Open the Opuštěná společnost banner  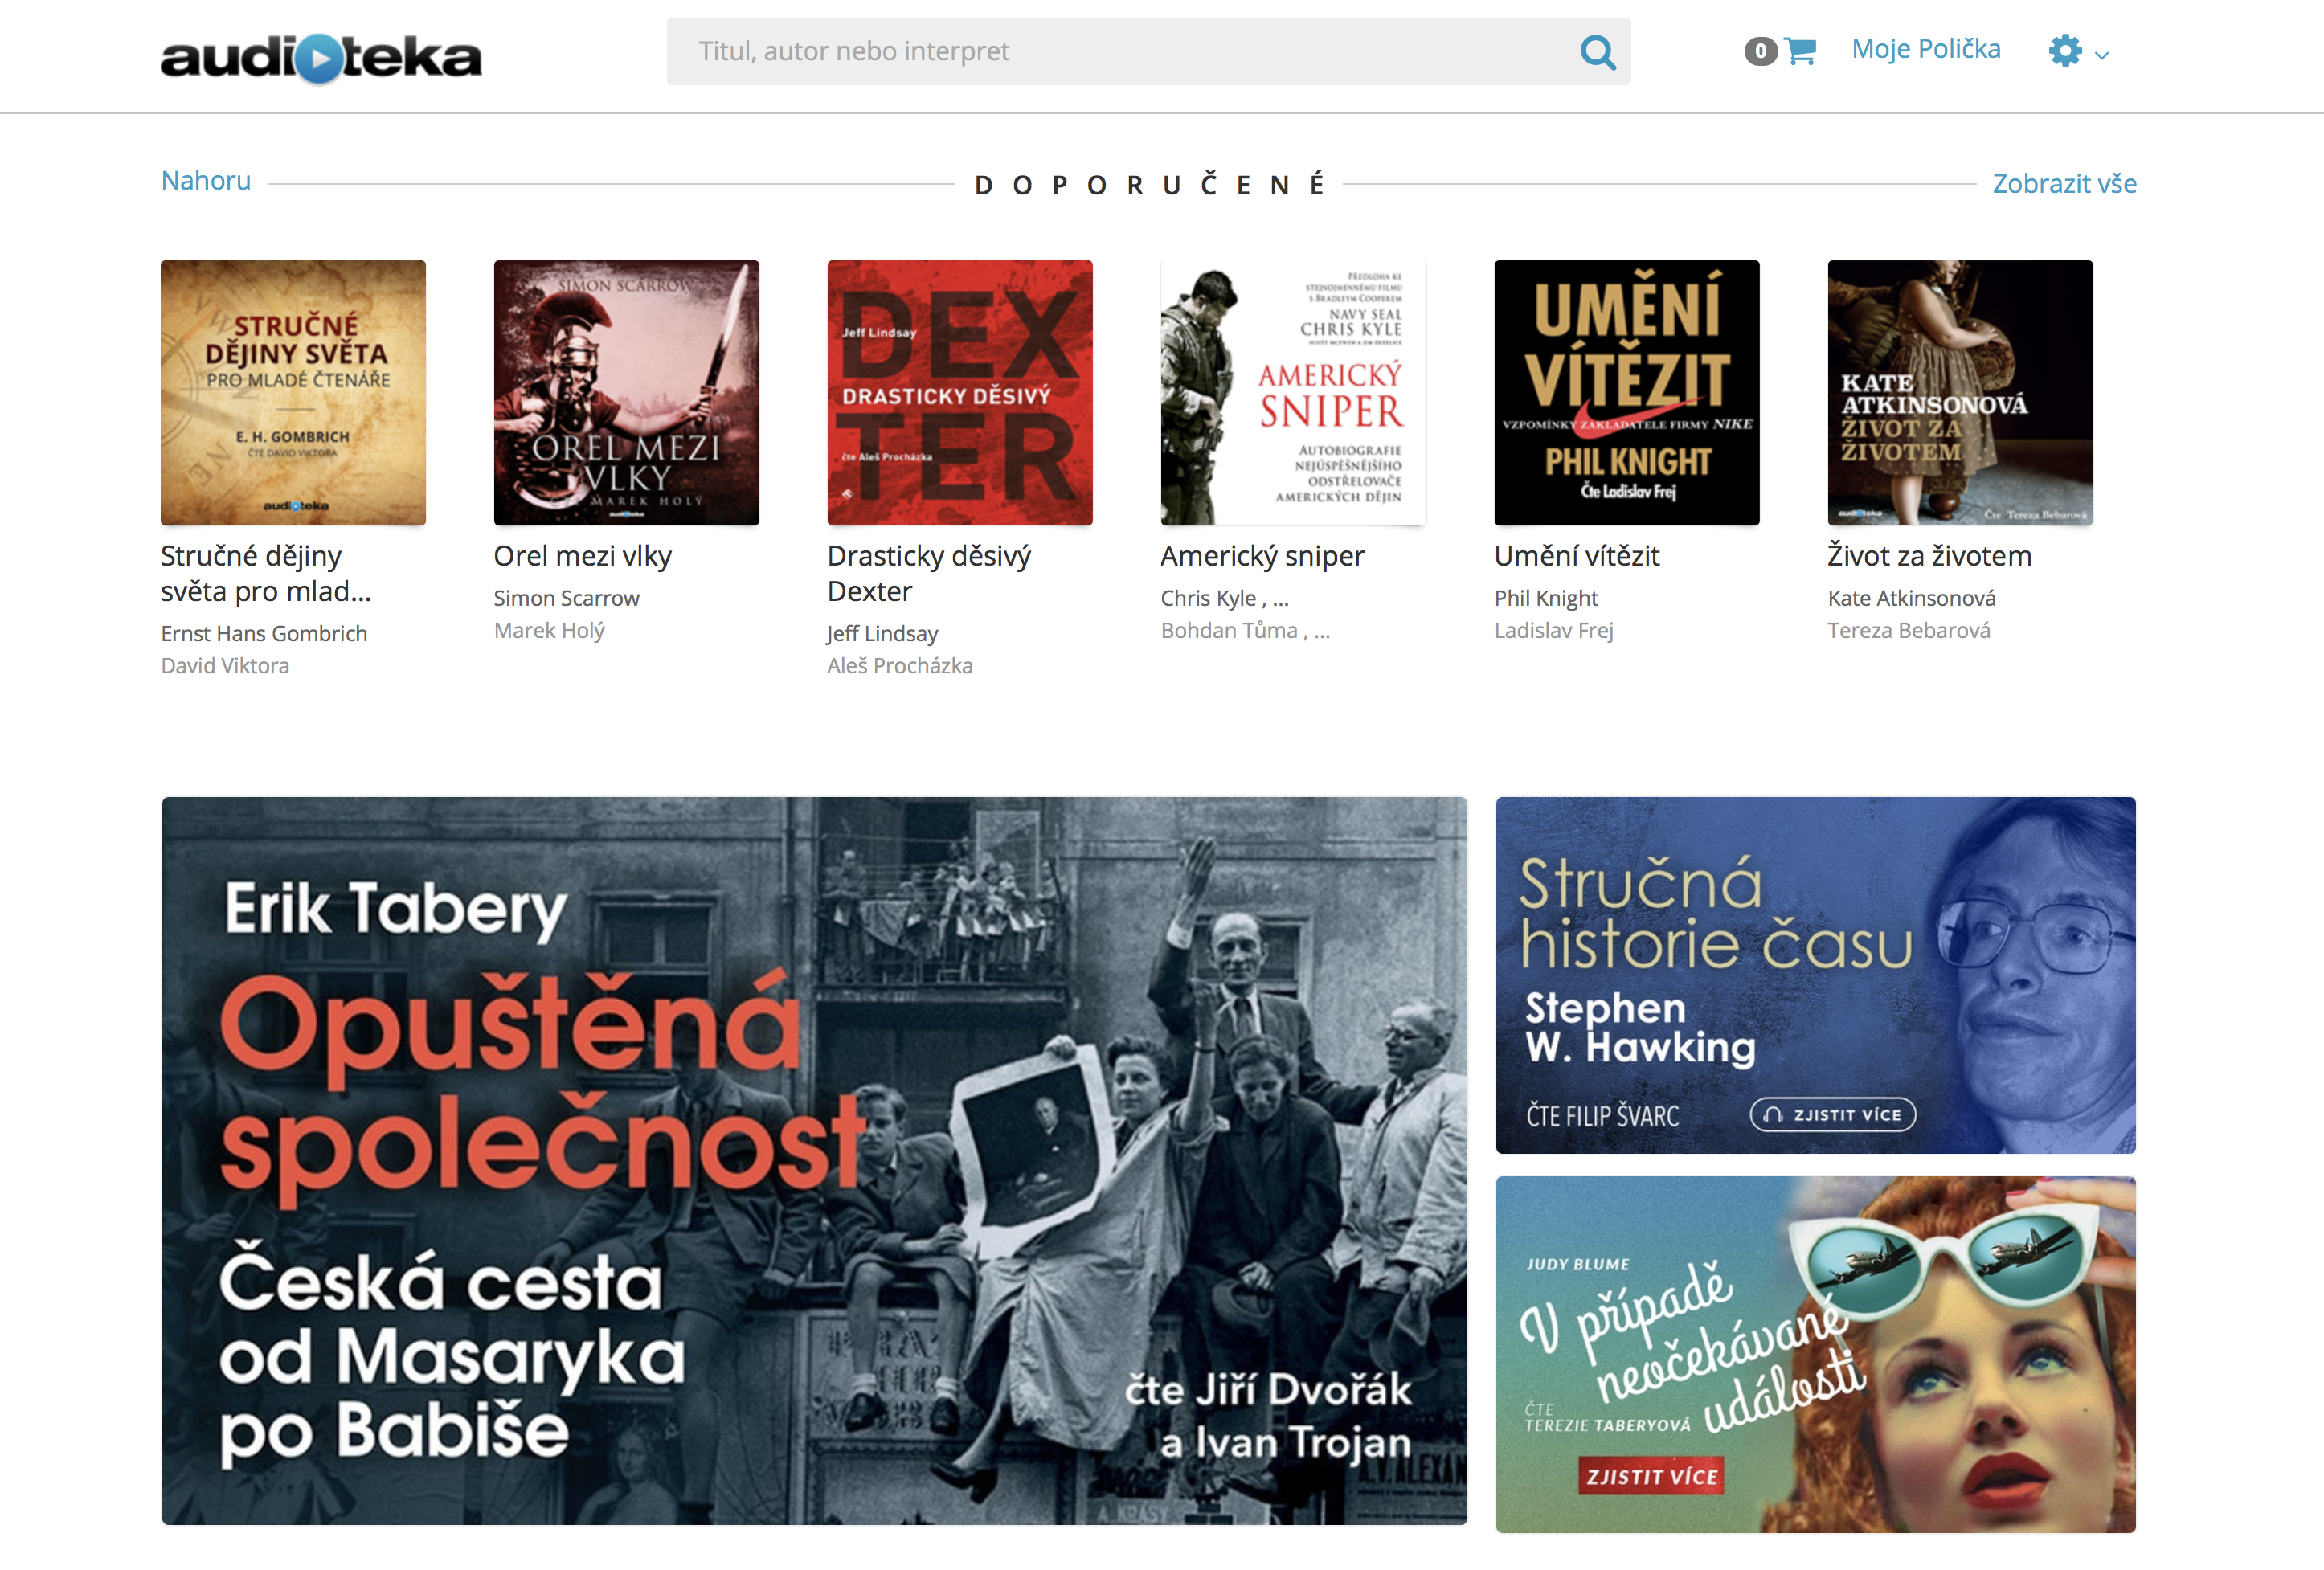point(814,1160)
